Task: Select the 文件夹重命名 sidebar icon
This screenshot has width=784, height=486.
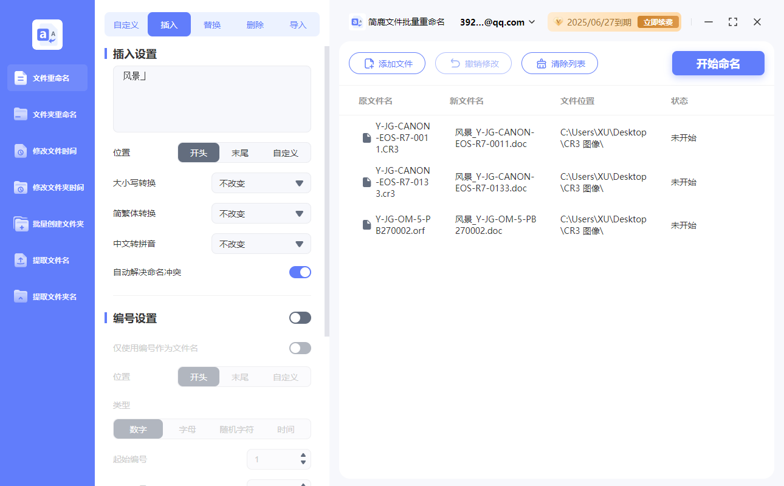Action: (47, 114)
